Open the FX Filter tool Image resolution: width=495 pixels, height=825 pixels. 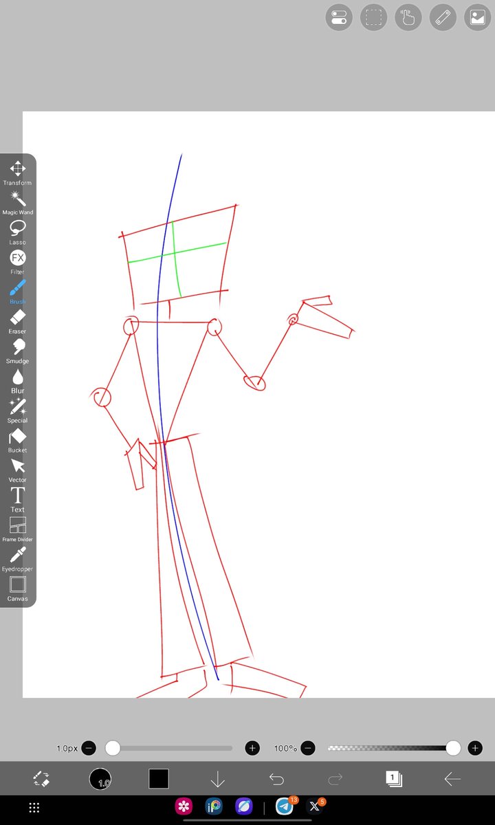17,262
